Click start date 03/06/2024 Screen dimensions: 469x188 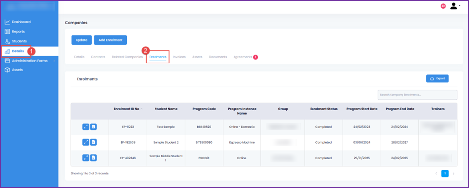pos(362,143)
